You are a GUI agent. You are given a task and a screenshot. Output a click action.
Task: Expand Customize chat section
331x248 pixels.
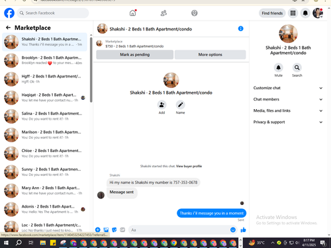pos(288,88)
